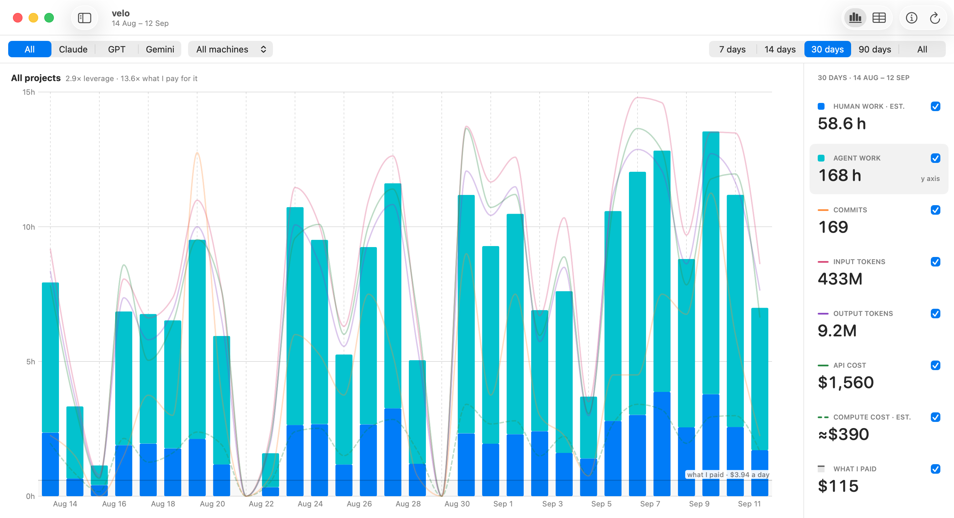Uncheck the Human Work checkbox
Viewport: 954px width, 518px height.
coord(935,106)
